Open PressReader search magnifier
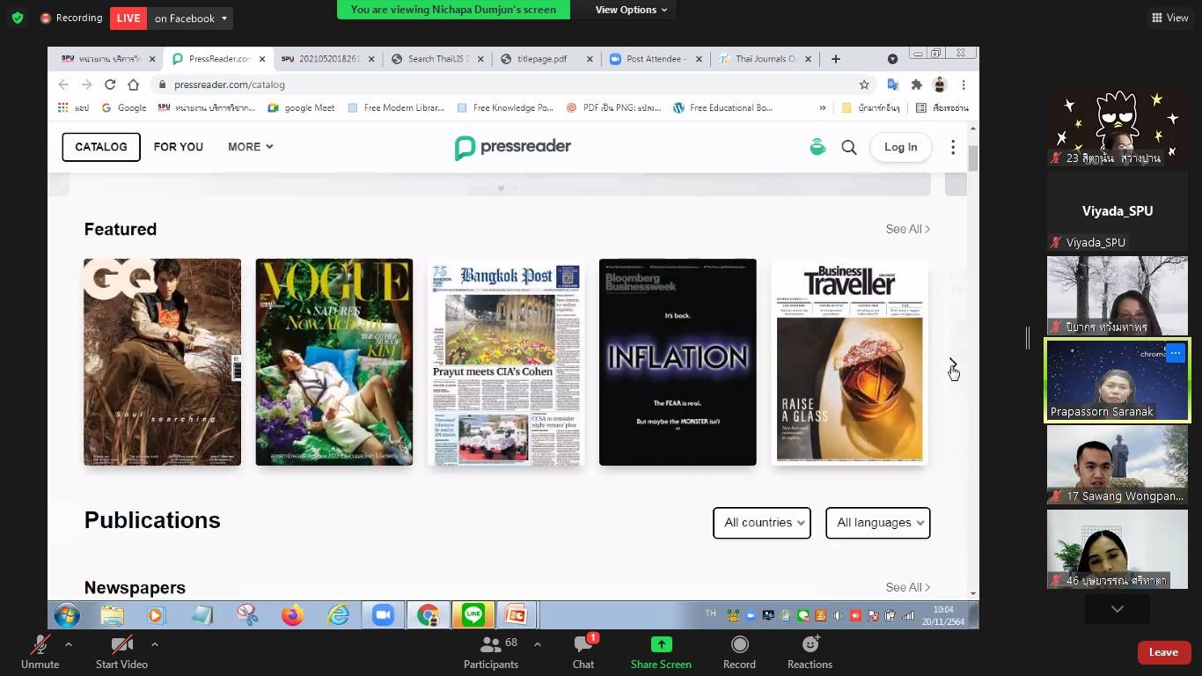The width and height of the screenshot is (1202, 676). 849,147
